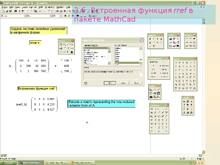Viewport: 220px width, 165px height.
Task: Open the Format menu
Action: (33, 7)
